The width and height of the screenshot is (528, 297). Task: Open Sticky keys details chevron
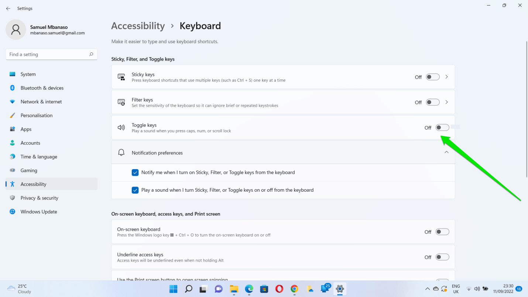[446, 77]
